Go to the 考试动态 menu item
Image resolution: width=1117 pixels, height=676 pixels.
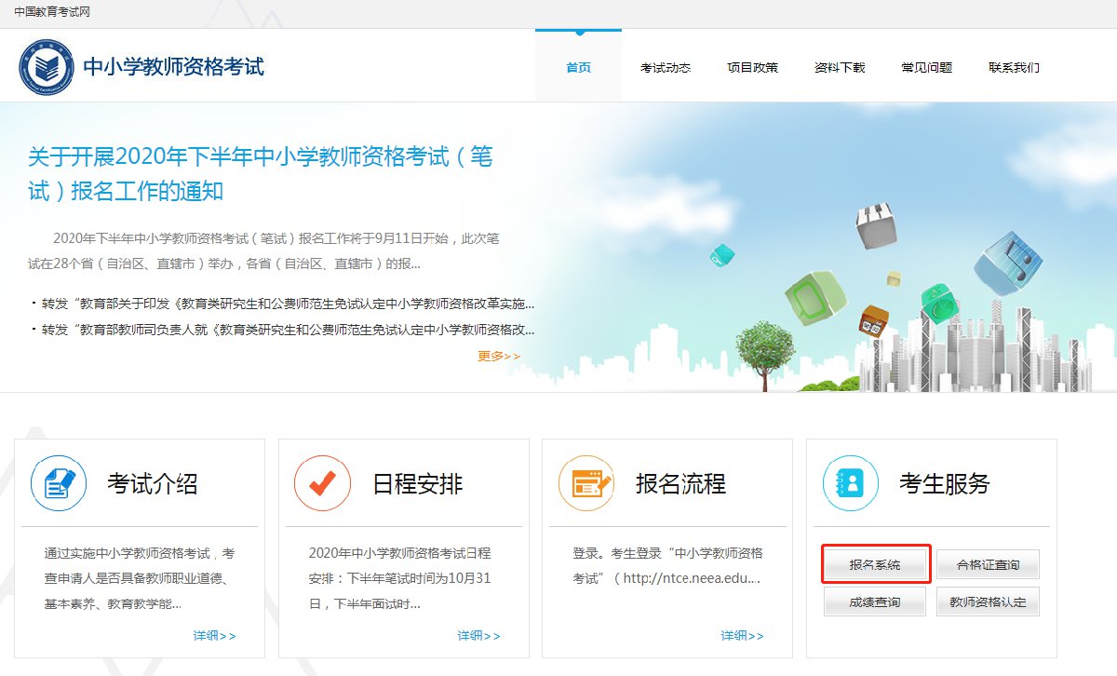coord(665,68)
